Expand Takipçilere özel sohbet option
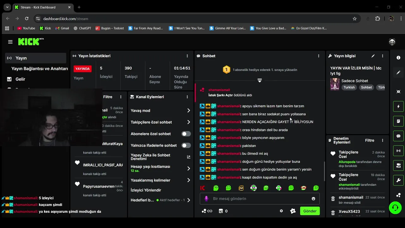This screenshot has width=405, height=228. 189,122
